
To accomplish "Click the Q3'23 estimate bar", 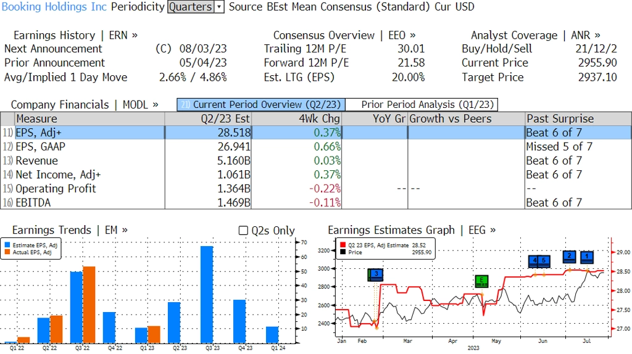I will 207,294.
